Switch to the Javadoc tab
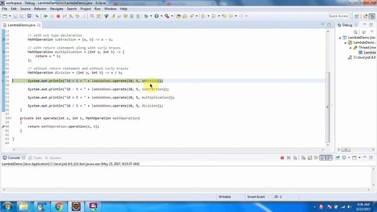The height and width of the screenshot is (212, 377). point(53,158)
